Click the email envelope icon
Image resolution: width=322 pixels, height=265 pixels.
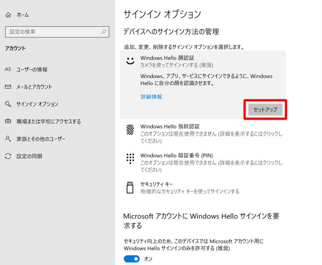pos(8,87)
